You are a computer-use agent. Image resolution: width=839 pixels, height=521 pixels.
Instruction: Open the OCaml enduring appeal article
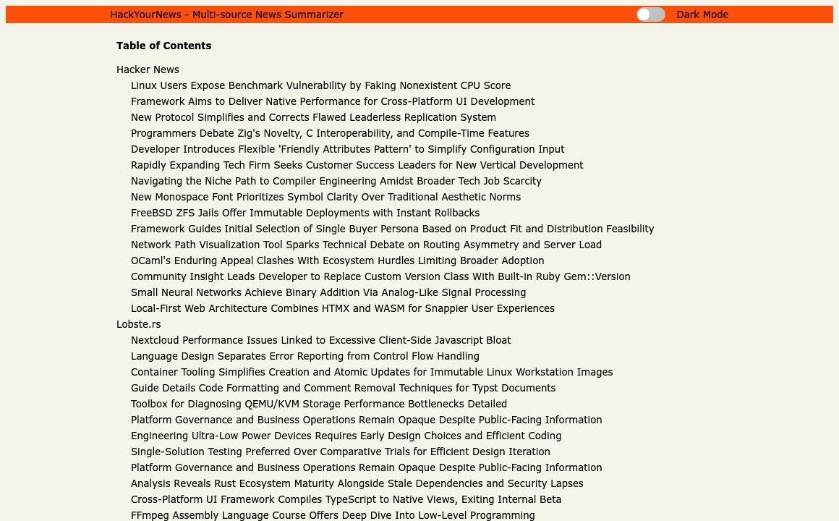(x=337, y=260)
